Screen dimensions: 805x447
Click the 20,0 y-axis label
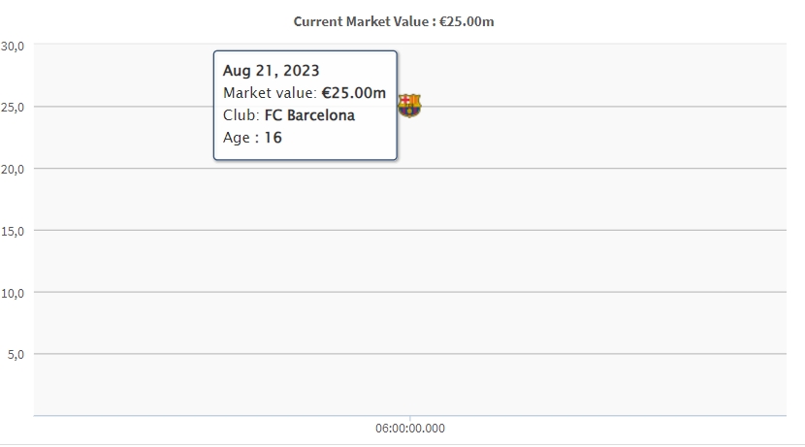click(x=13, y=169)
